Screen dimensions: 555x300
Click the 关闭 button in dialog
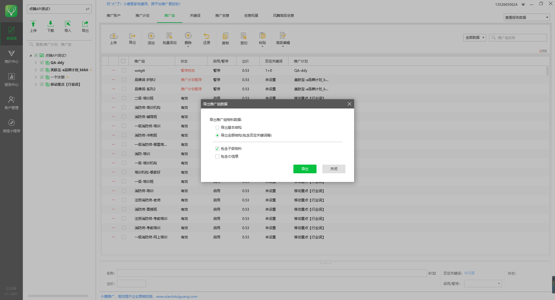tap(334, 169)
